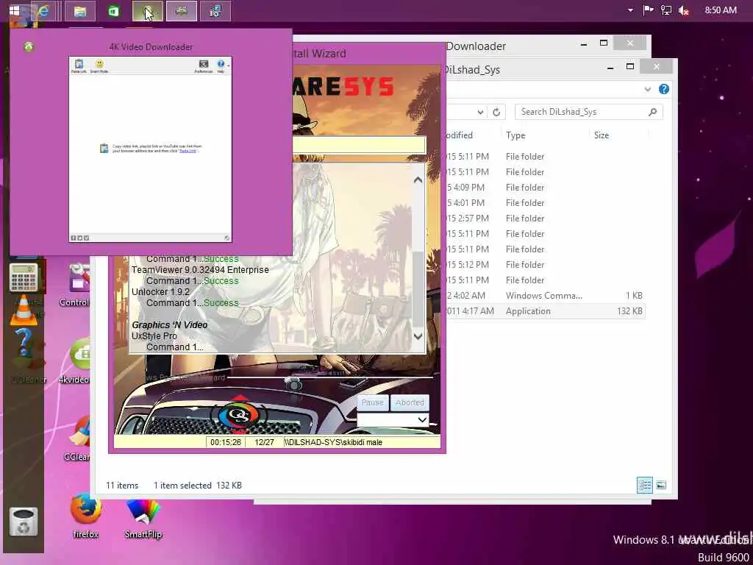Launch the firefox desktop shortcut

85,515
